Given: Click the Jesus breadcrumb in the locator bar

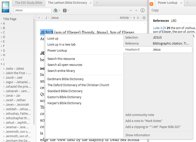Looking at the screenshot, I should tap(55, 18).
